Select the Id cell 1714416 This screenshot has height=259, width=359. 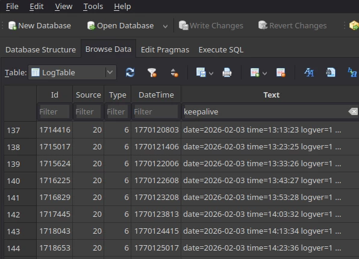click(x=54, y=130)
